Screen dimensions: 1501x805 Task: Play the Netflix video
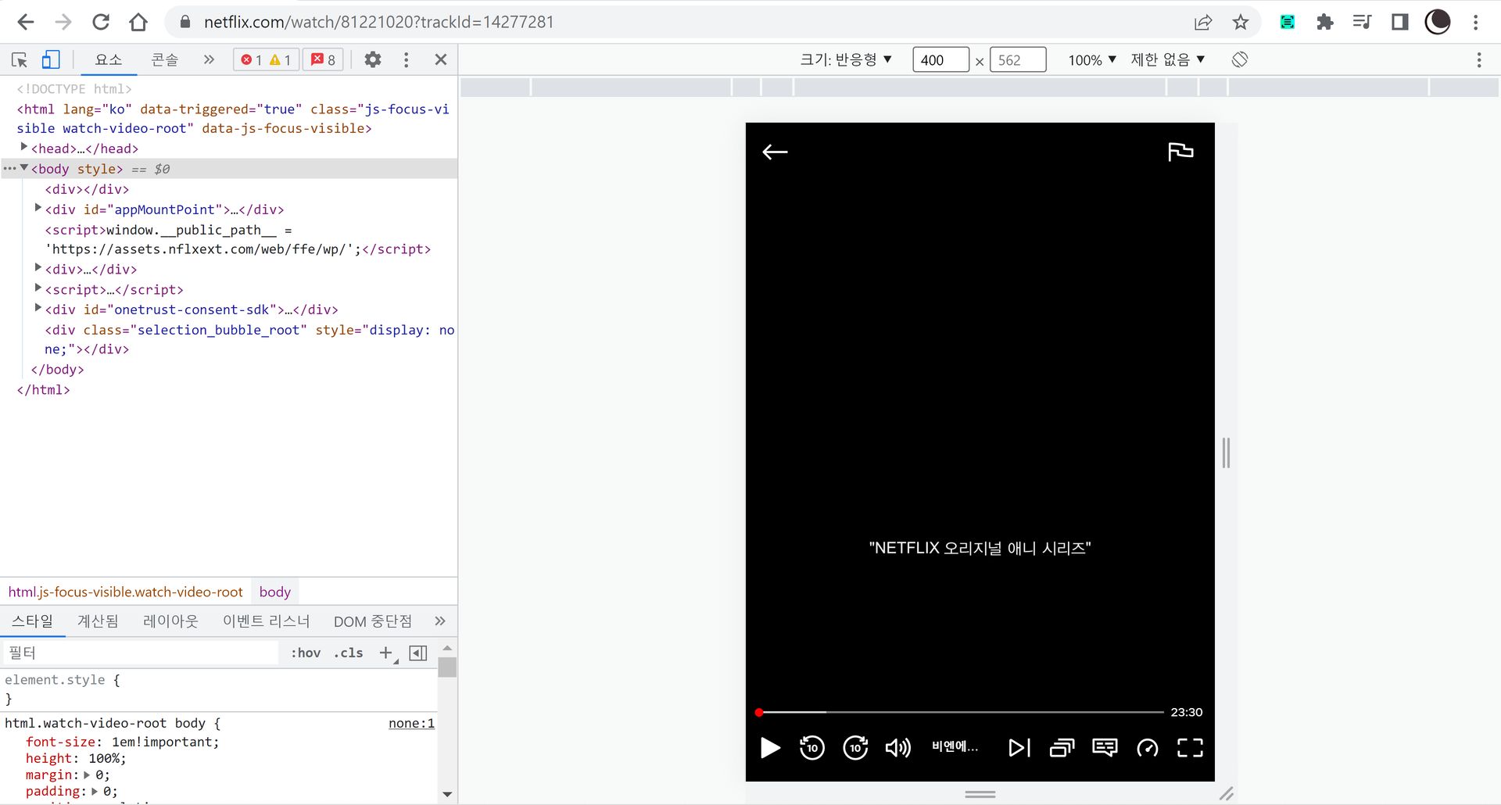coord(770,748)
